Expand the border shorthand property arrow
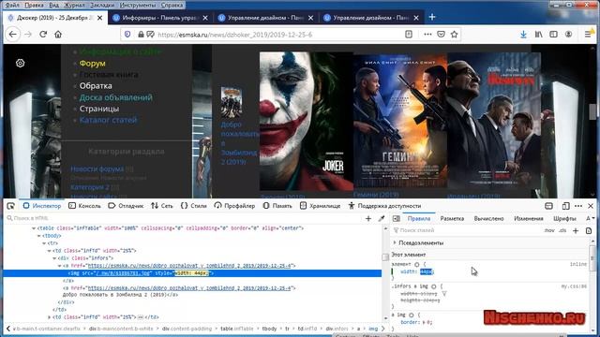 tap(423, 322)
